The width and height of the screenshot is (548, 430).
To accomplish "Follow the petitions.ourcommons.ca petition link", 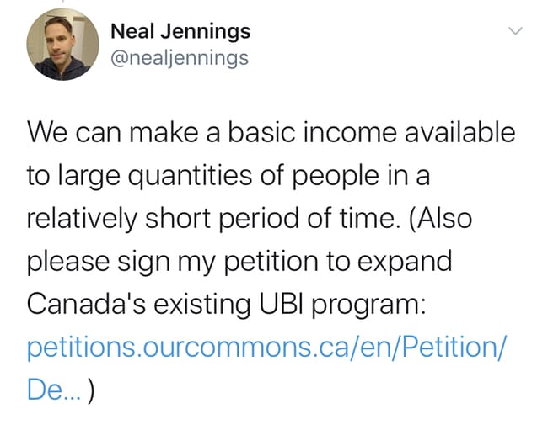I will (266, 347).
